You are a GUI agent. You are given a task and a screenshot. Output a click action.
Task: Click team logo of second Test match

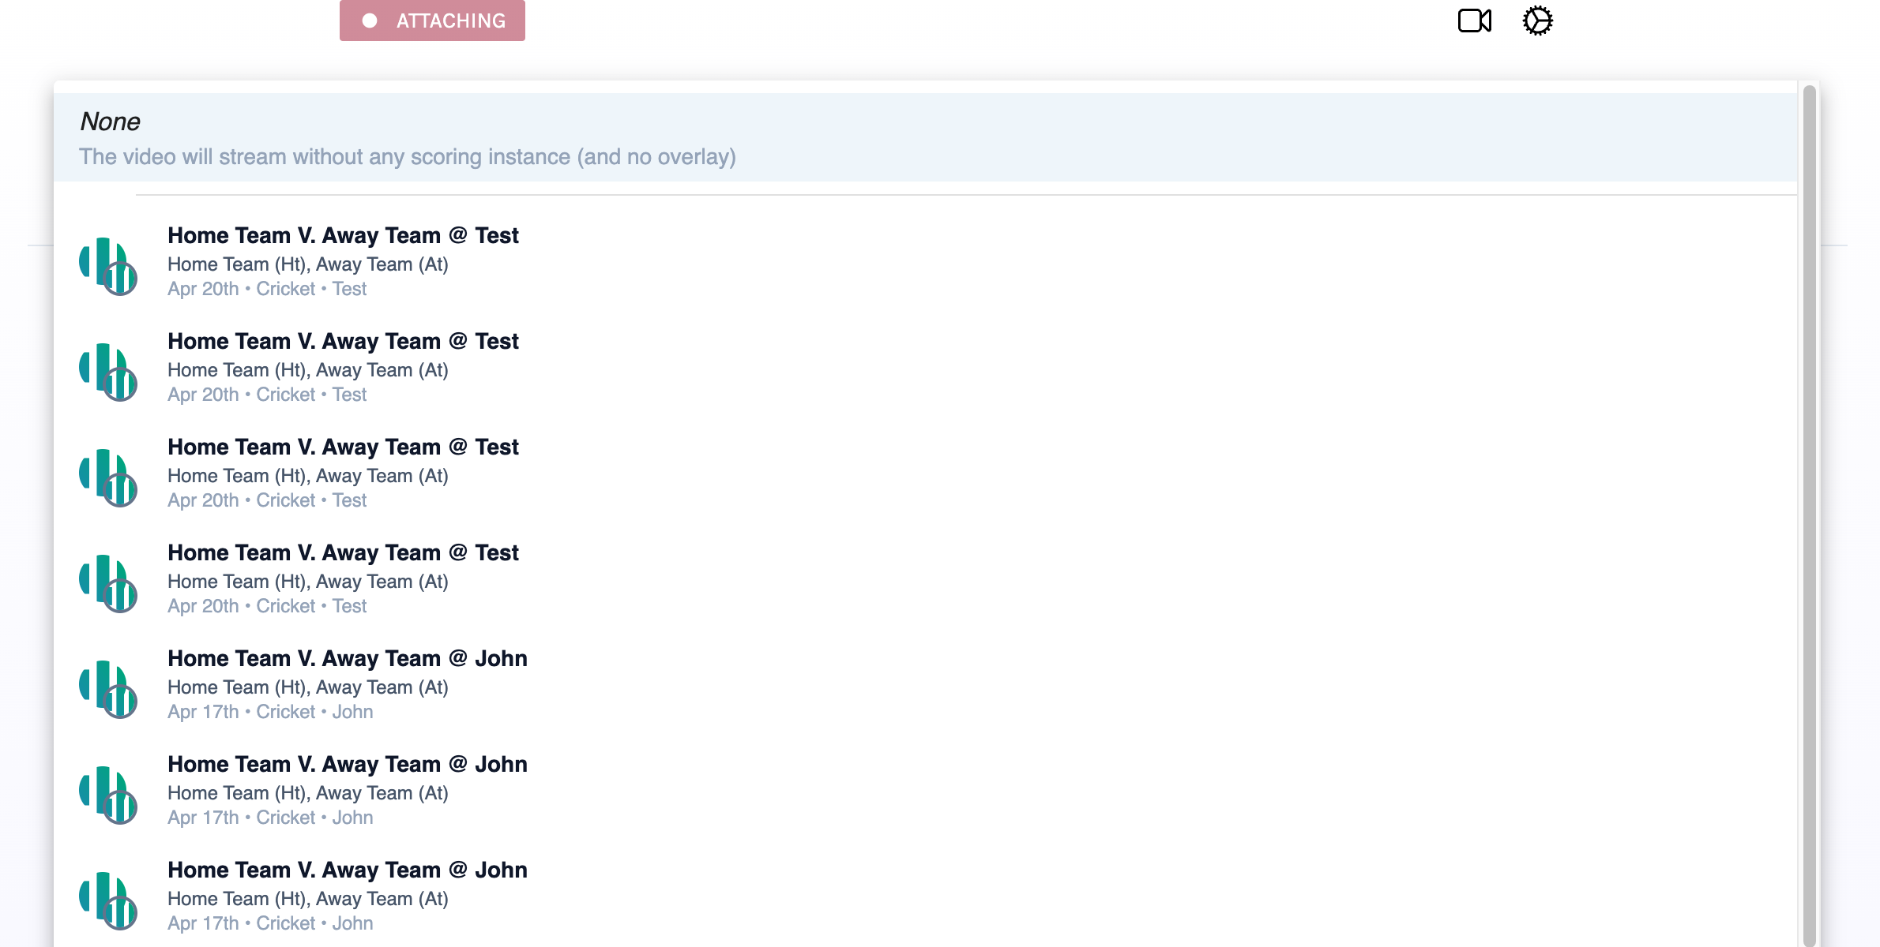click(x=108, y=372)
